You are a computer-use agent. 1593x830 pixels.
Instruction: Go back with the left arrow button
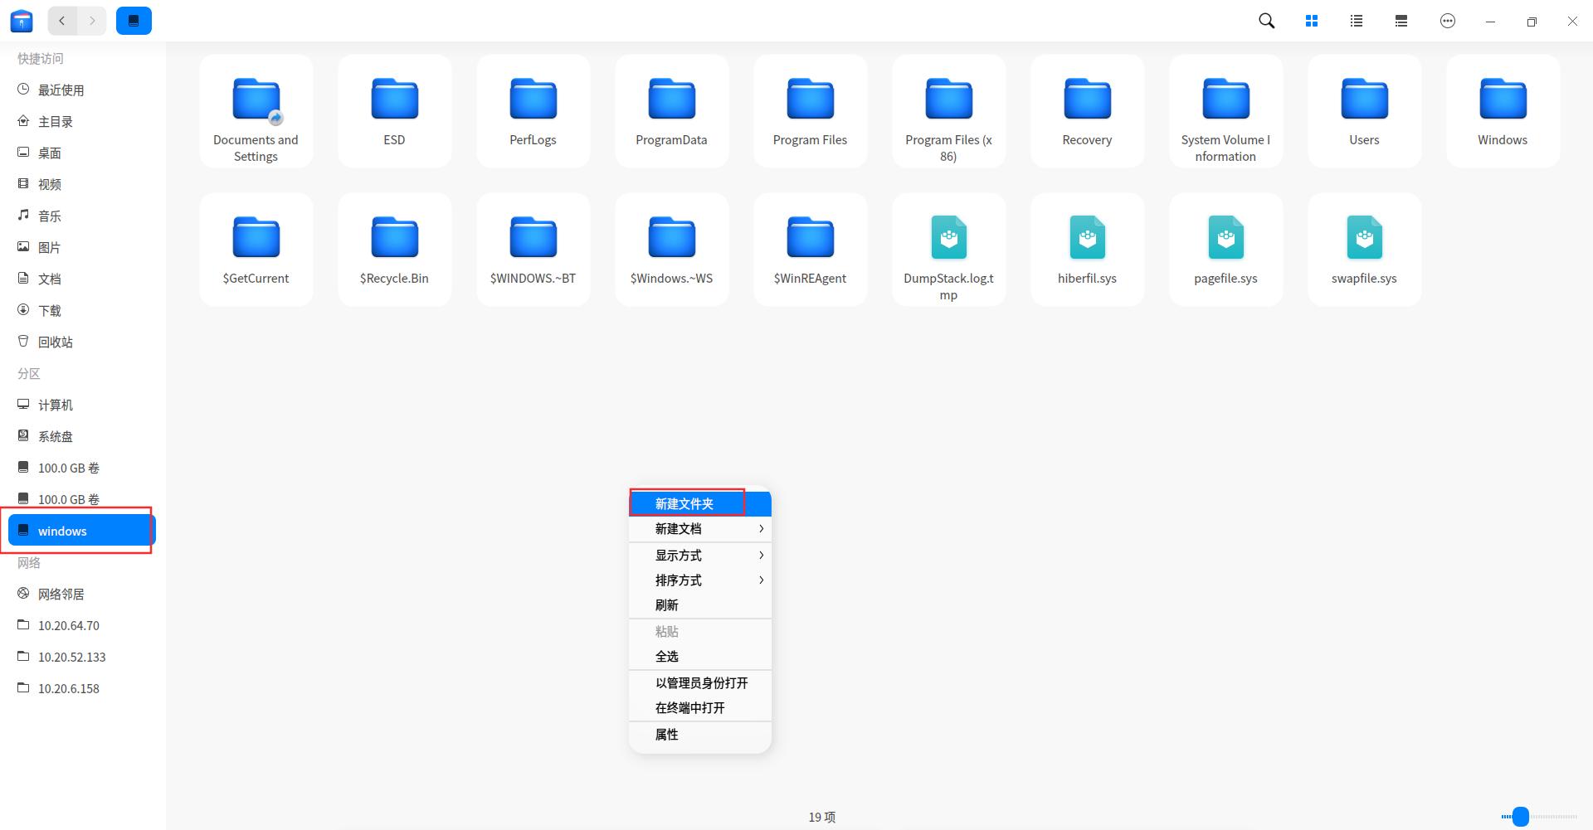pyautogui.click(x=62, y=21)
